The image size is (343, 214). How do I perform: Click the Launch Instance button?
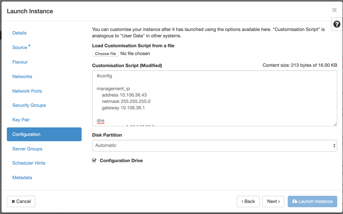(312, 201)
